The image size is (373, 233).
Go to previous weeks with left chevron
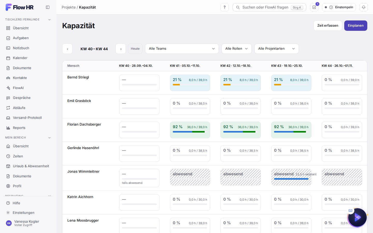[x=67, y=49]
